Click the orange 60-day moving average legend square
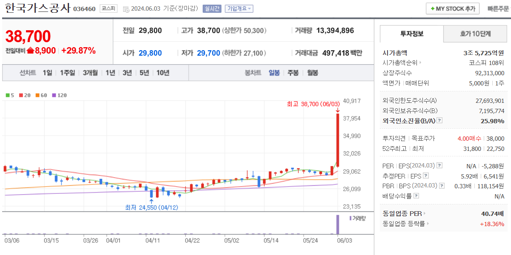This screenshot has width=511, height=255. [37, 95]
